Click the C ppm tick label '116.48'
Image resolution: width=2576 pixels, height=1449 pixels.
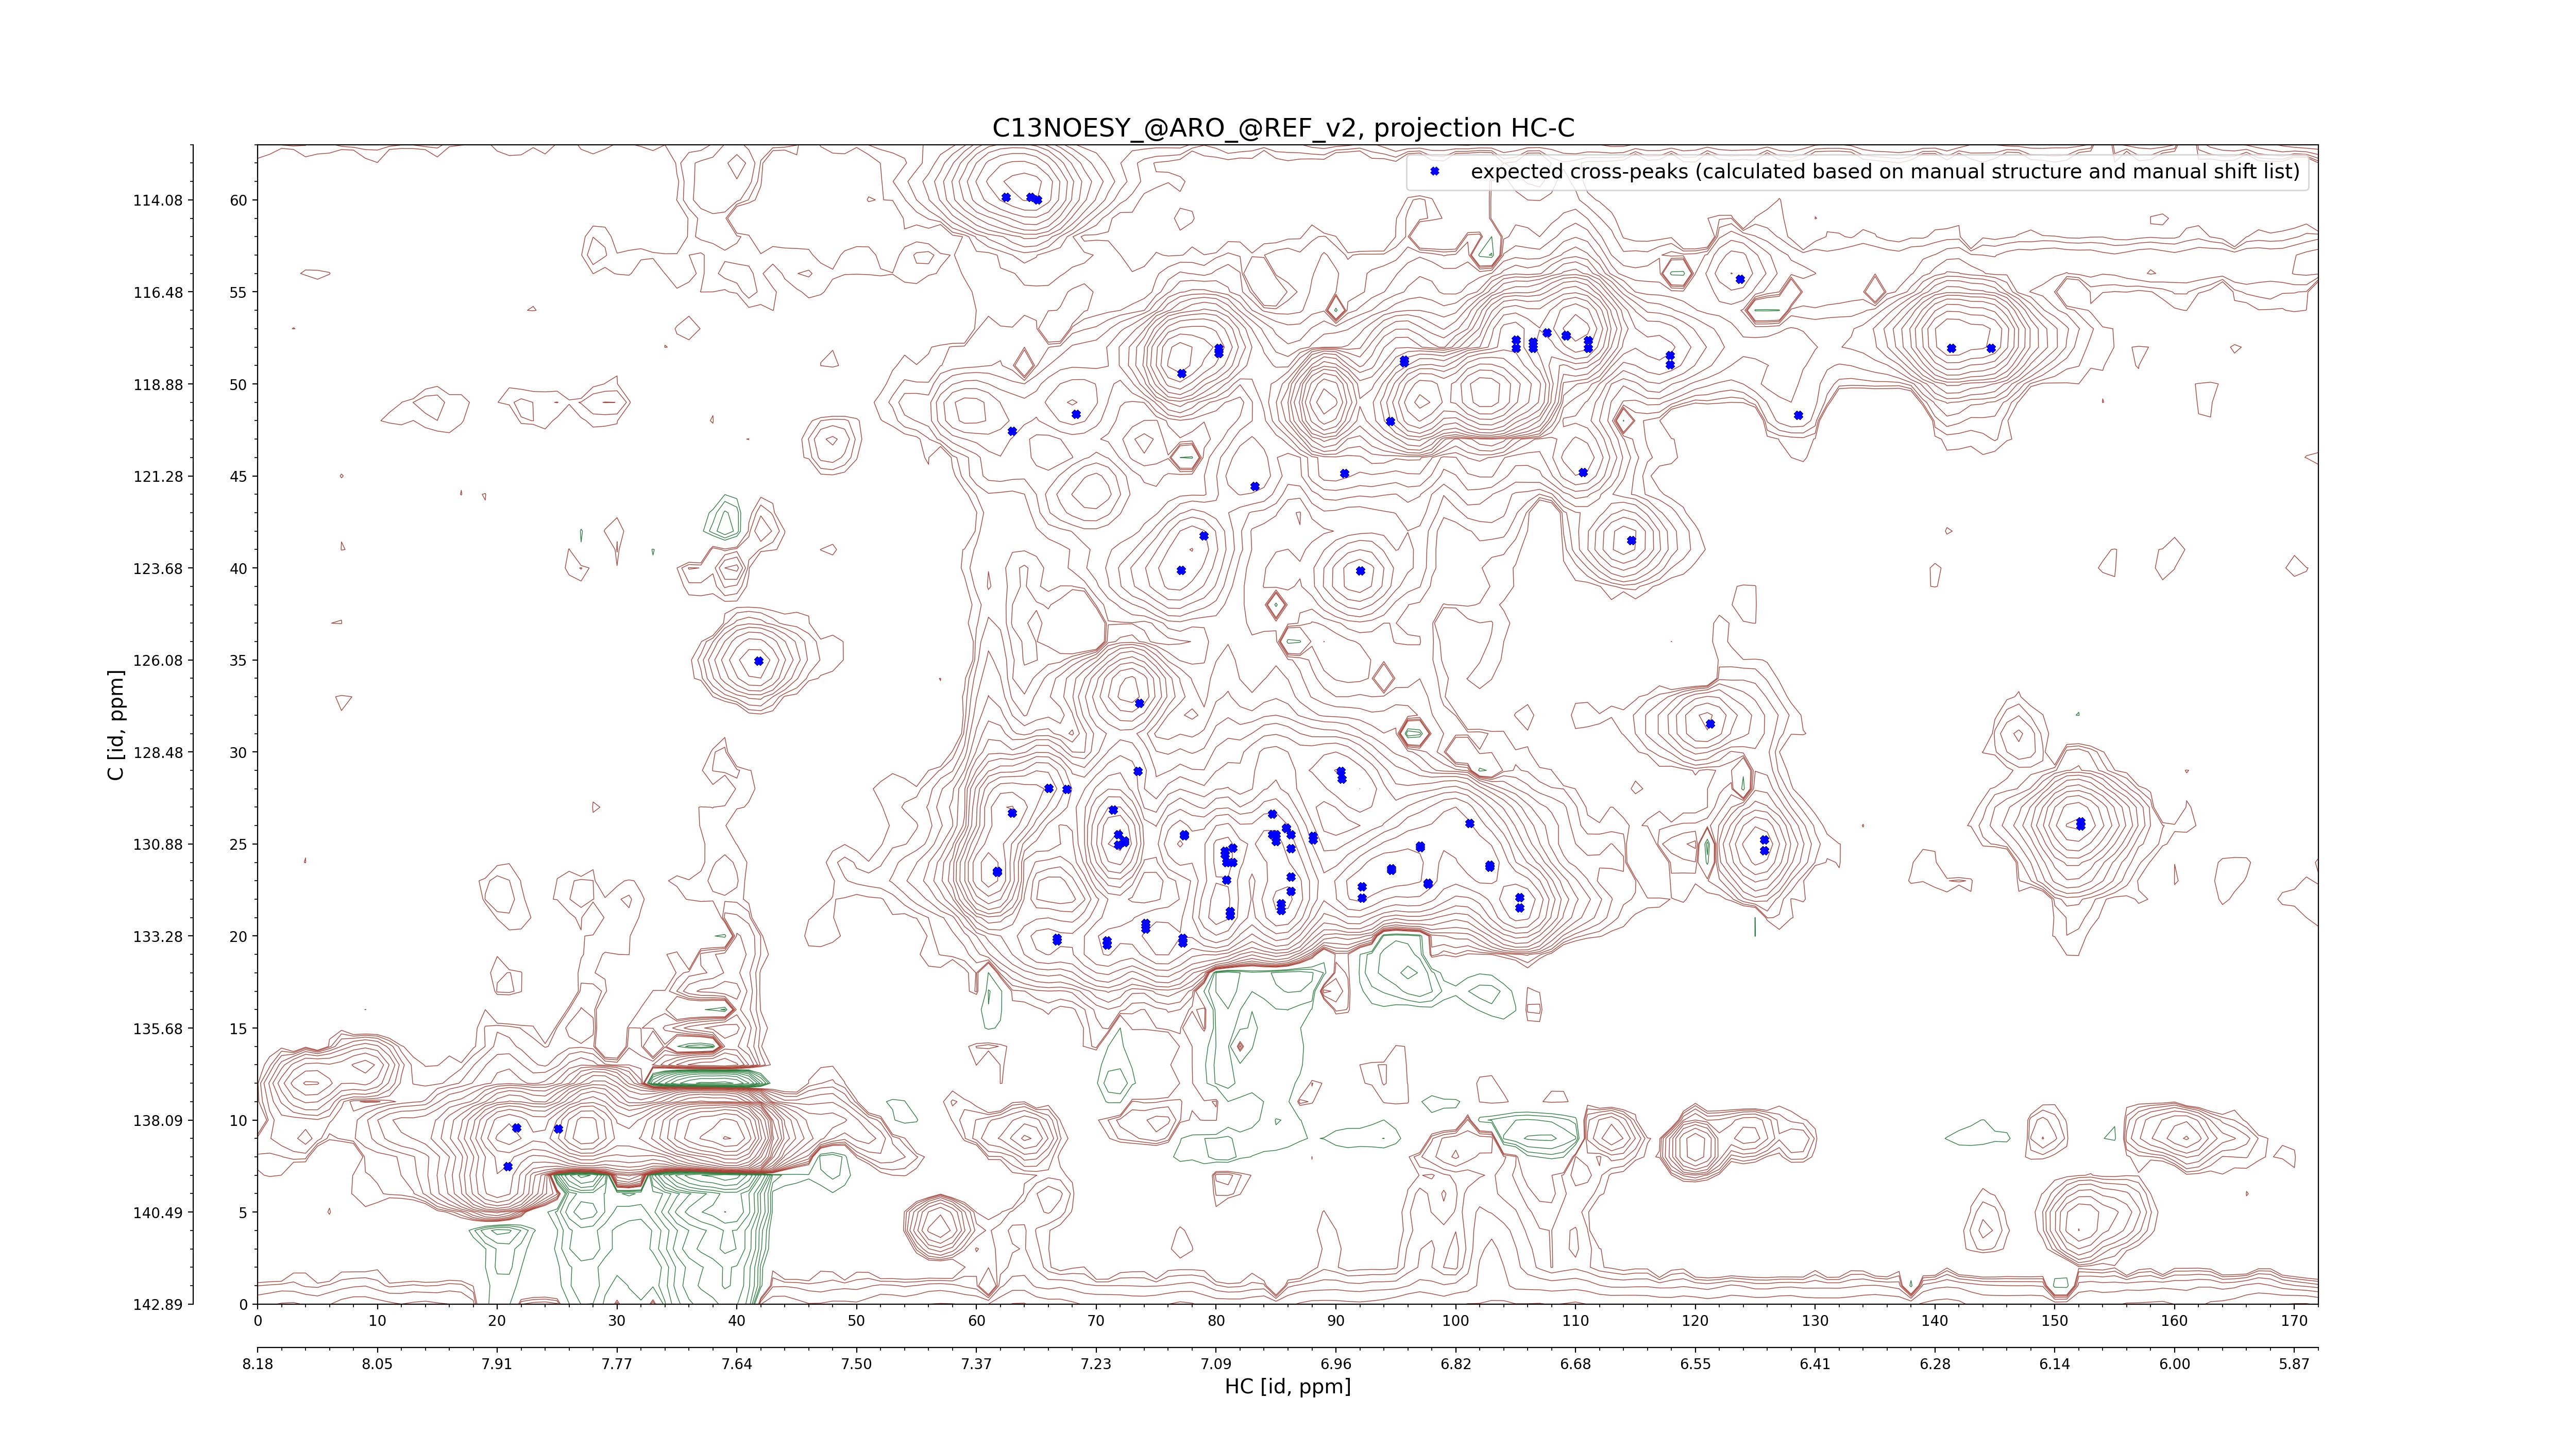158,292
